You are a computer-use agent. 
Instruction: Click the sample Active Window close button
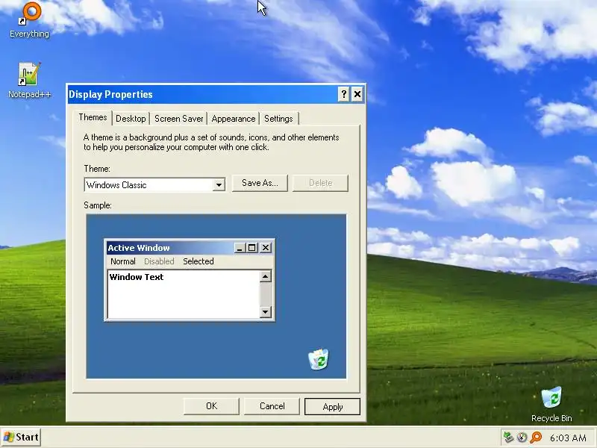click(266, 248)
